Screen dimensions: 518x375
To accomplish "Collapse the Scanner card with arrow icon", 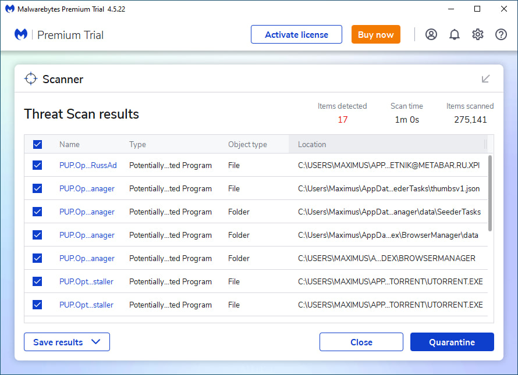I will (485, 79).
